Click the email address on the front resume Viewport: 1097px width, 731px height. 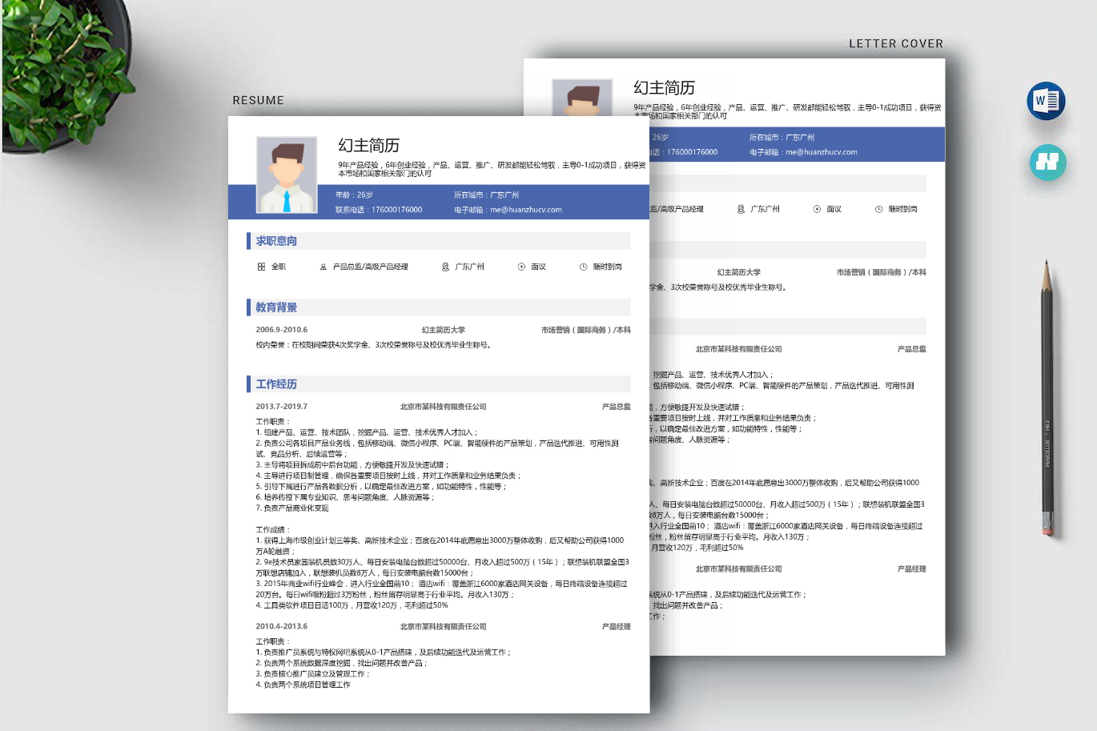[525, 210]
